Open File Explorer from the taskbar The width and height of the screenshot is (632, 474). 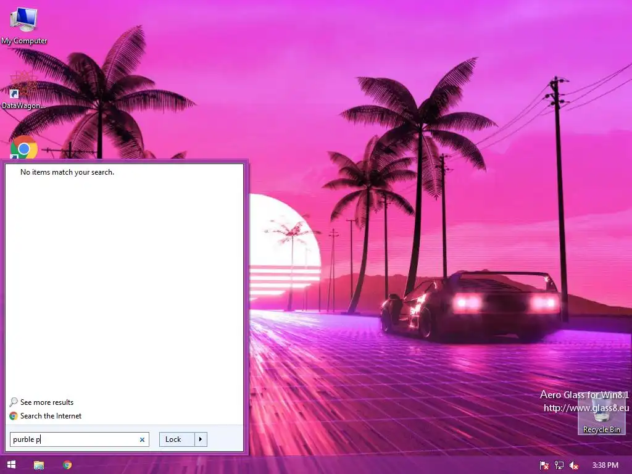click(x=39, y=465)
